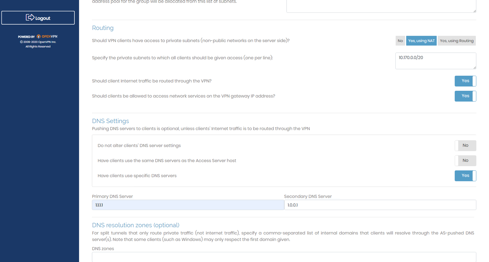Click the DNS Settings section heading

(110, 121)
